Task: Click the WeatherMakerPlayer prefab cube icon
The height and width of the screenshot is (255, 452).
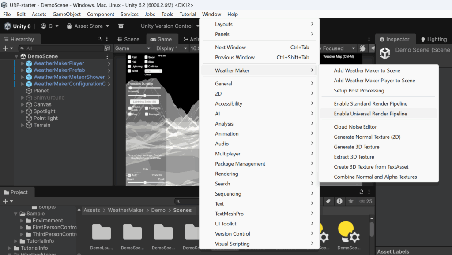Action: click(29, 63)
